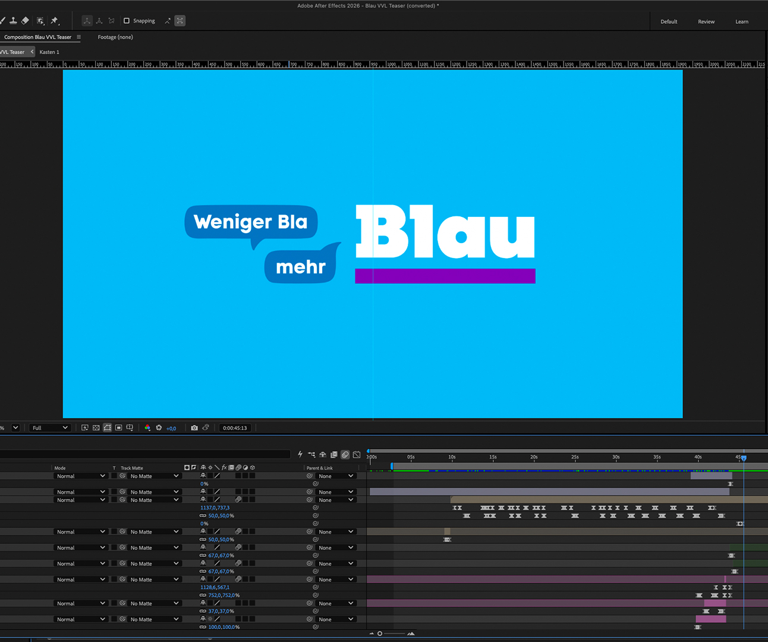Select the Weniger Bla speech bubble in the viewer
Viewport: 768px width, 642px height.
251,222
